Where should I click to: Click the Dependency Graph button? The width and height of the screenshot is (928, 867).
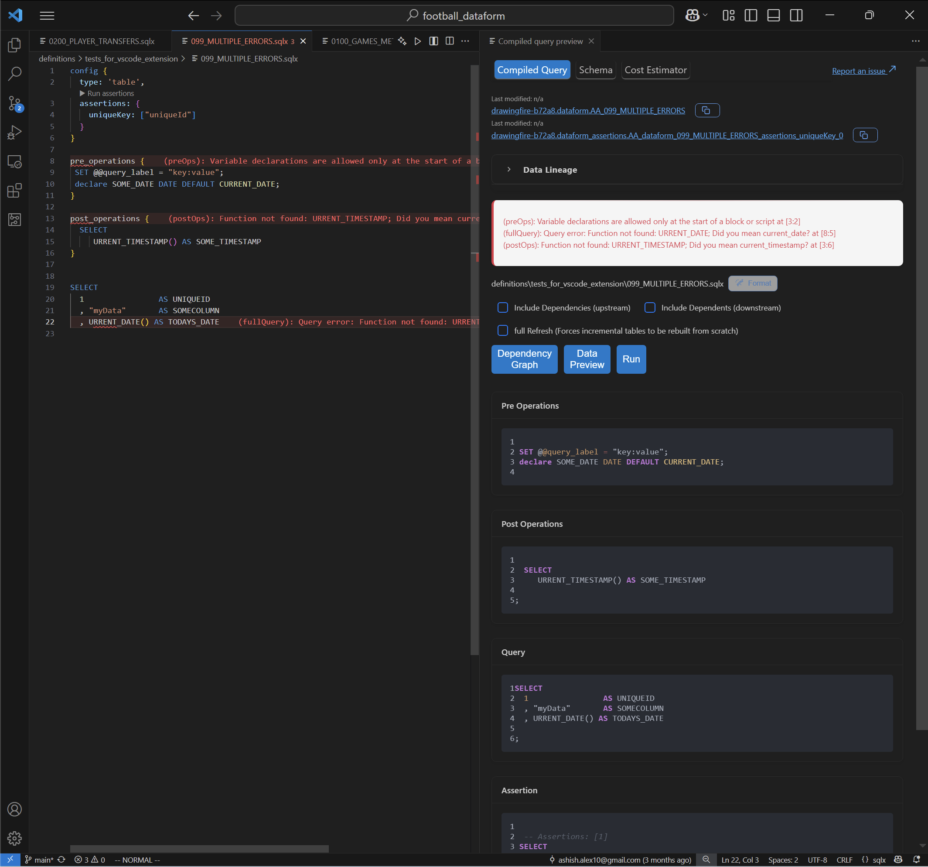[x=524, y=359]
